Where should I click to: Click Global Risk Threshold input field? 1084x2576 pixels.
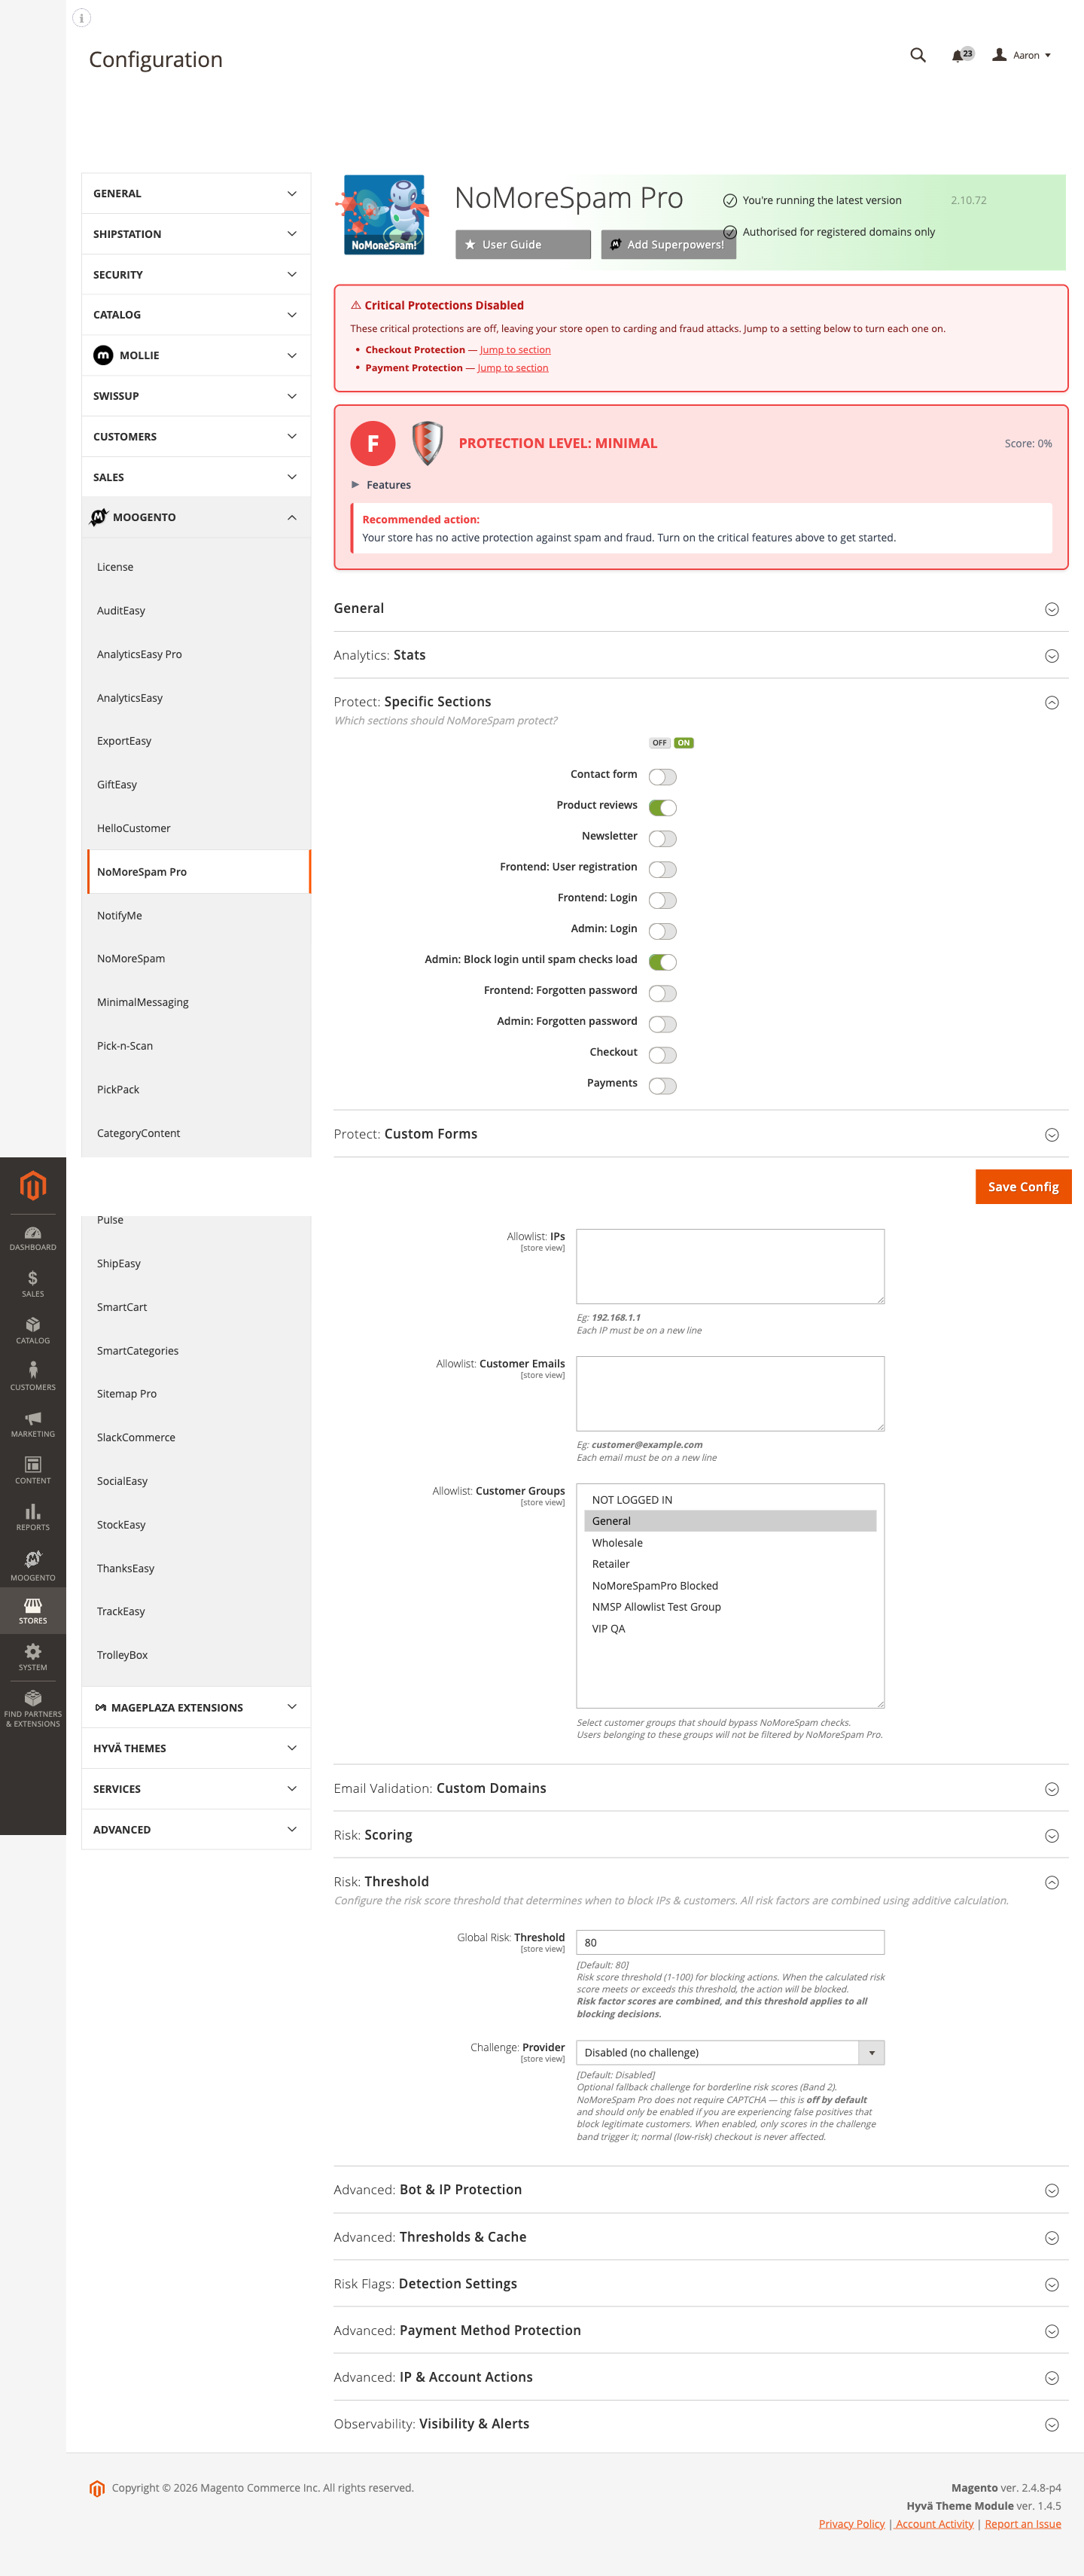coord(730,1942)
